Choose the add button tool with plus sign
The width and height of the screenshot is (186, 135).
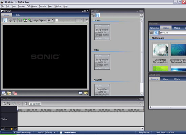click(10, 20)
